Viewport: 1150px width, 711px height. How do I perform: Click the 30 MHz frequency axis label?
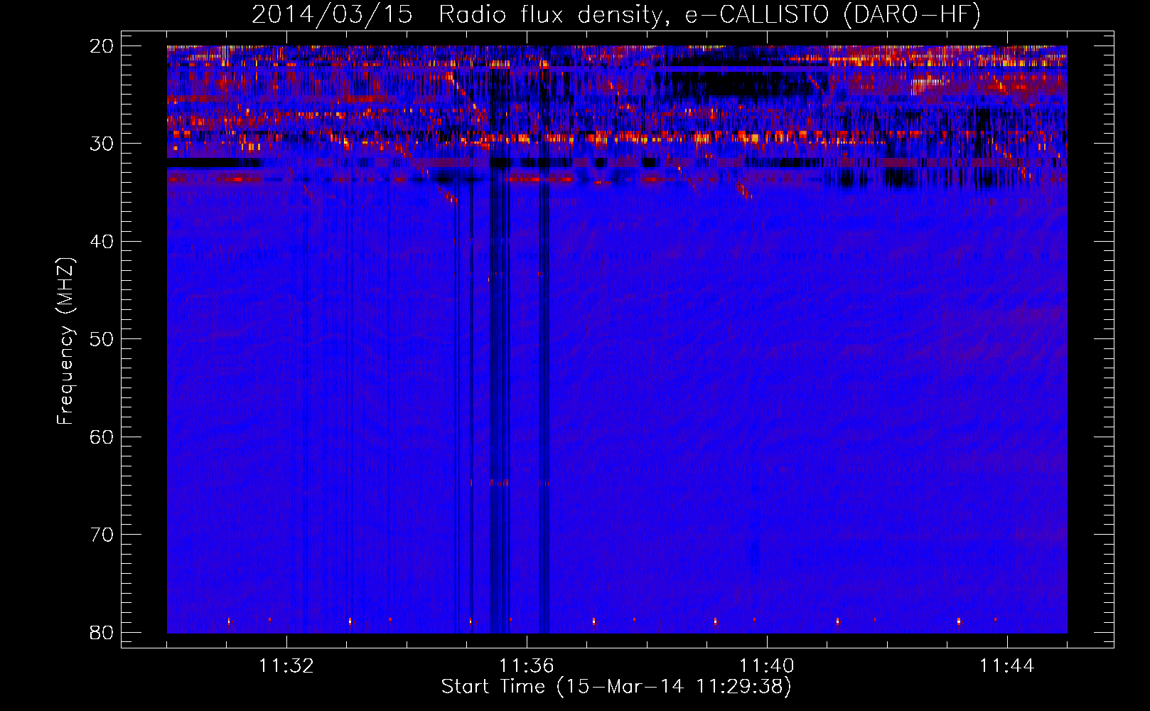(102, 144)
